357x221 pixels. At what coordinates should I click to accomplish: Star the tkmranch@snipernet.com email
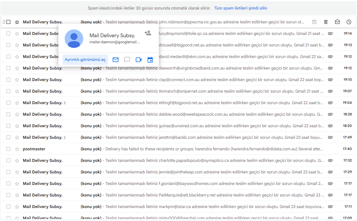point(17,91)
